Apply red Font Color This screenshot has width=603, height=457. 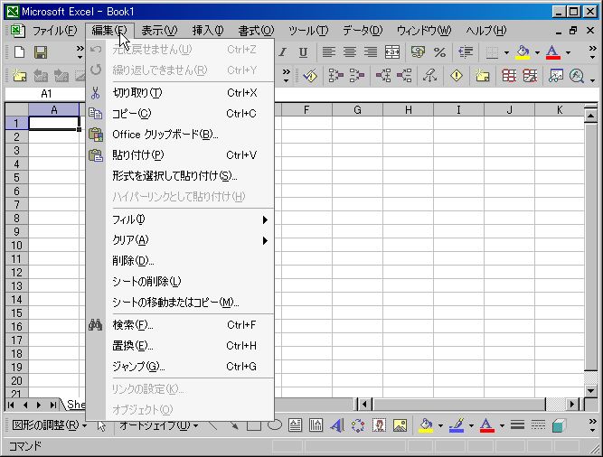[553, 52]
